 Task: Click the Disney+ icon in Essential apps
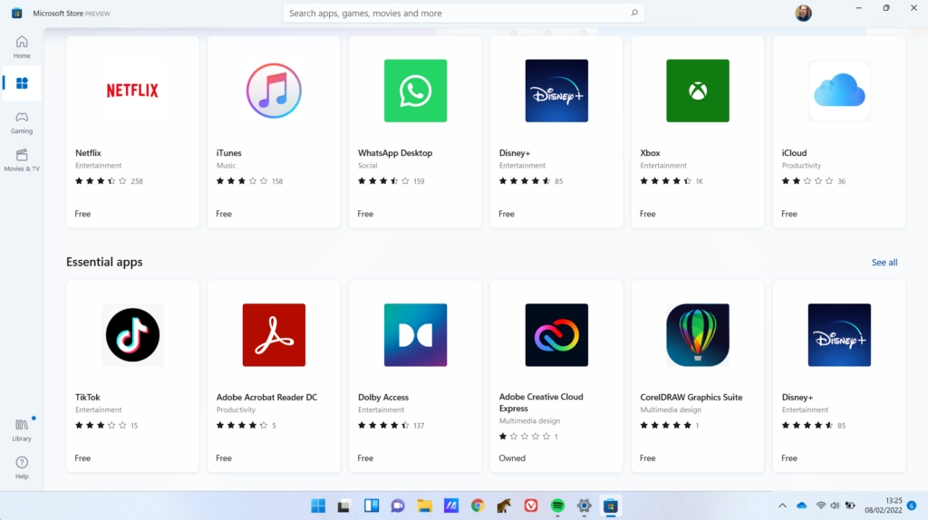pyautogui.click(x=839, y=335)
